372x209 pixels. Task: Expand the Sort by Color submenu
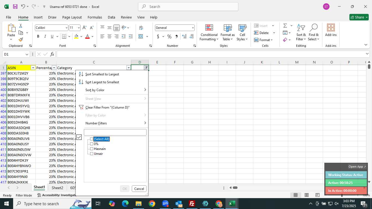116,90
